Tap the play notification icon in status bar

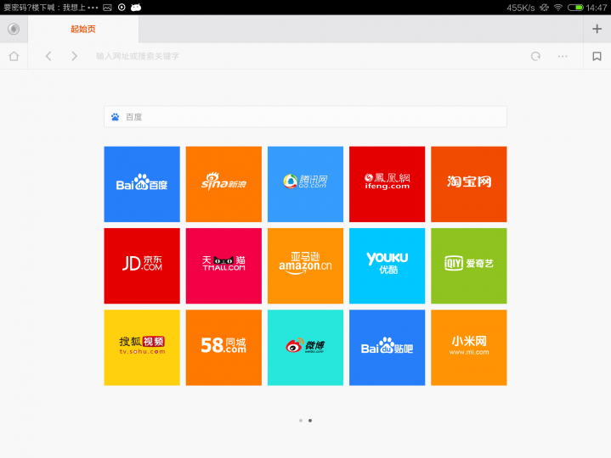tap(122, 8)
